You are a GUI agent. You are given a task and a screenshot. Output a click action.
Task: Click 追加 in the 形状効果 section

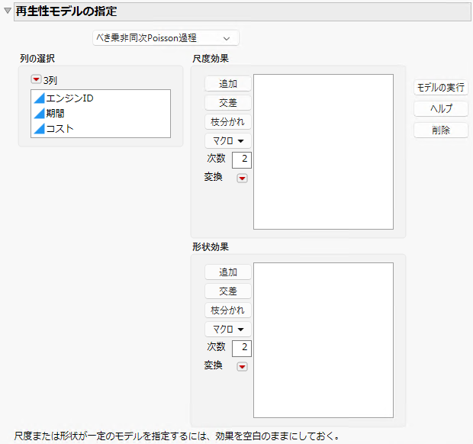228,272
